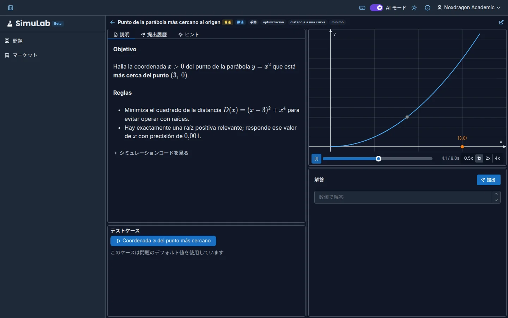Run test case Coordenada x del punto más cercano
The height and width of the screenshot is (318, 508).
tap(163, 241)
